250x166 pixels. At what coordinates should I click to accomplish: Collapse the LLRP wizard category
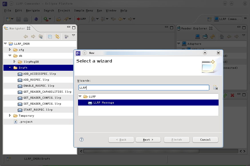(x=80, y=96)
